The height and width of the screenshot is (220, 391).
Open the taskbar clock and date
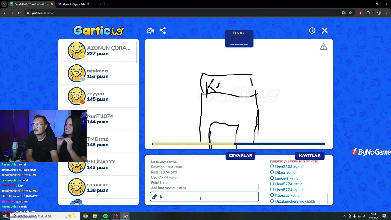(373, 216)
